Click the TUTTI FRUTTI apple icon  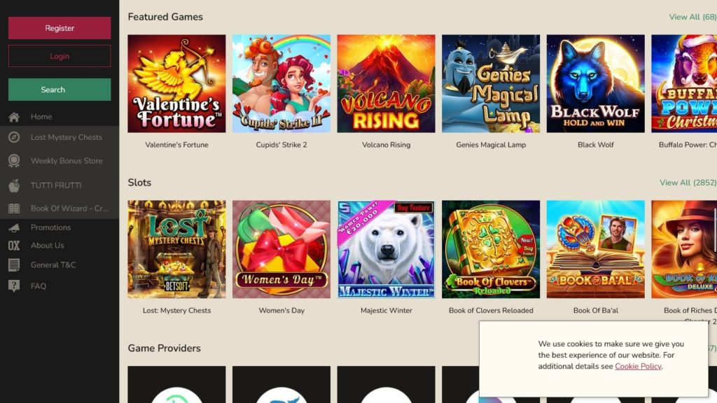14,185
